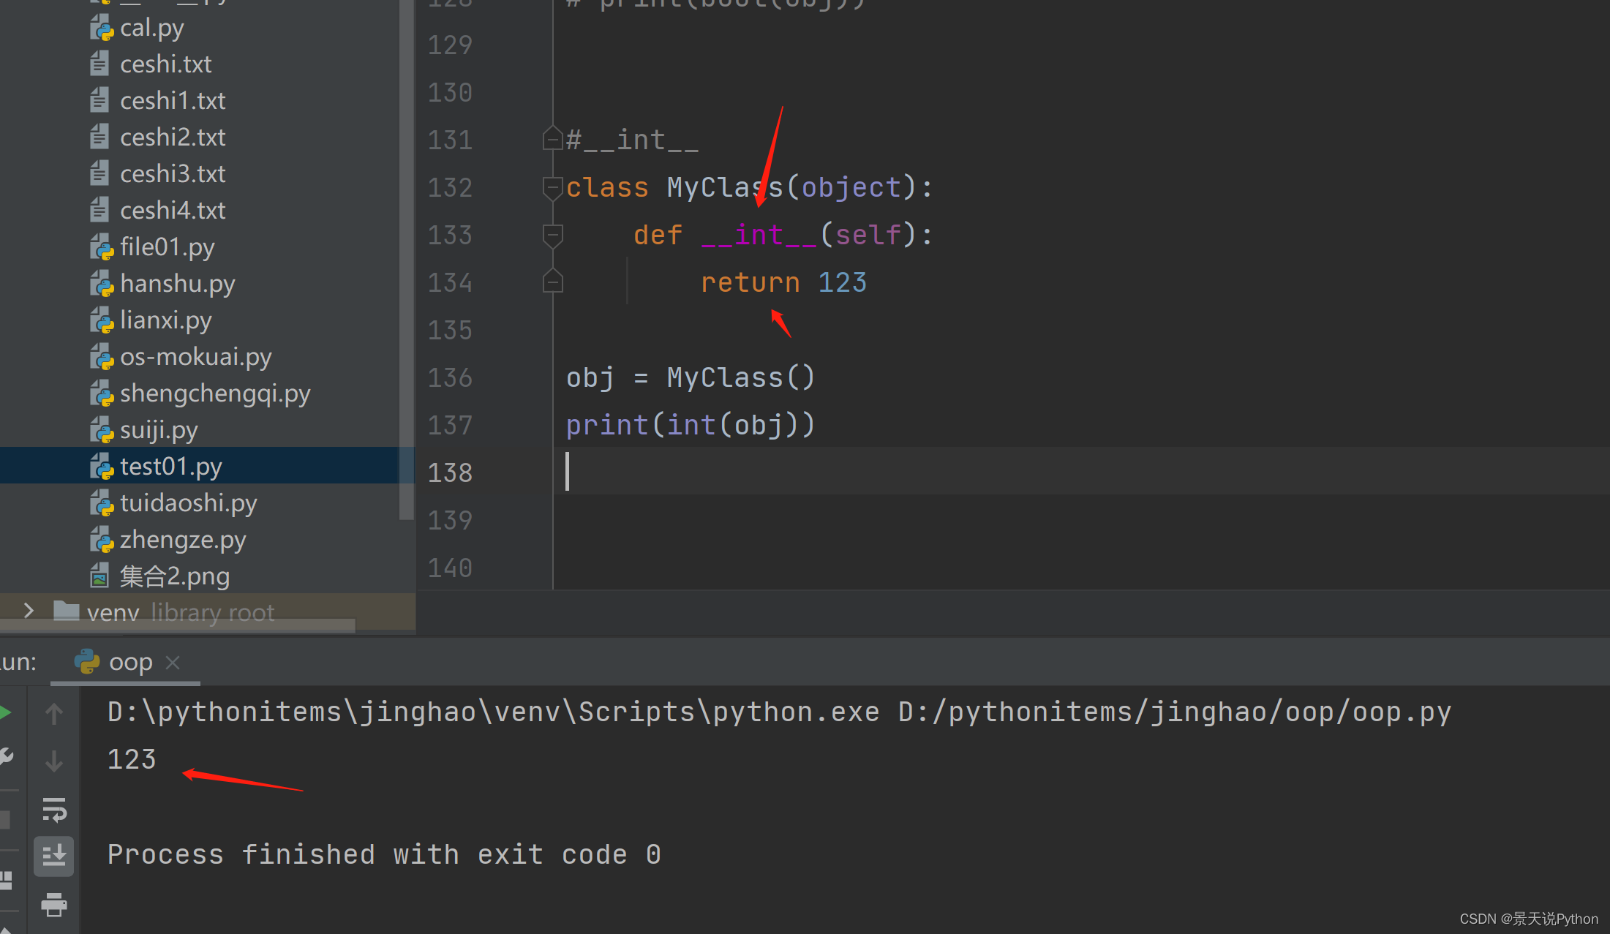Image resolution: width=1610 pixels, height=934 pixels.
Task: Collapse class MyClass fold marker
Action: 552,187
